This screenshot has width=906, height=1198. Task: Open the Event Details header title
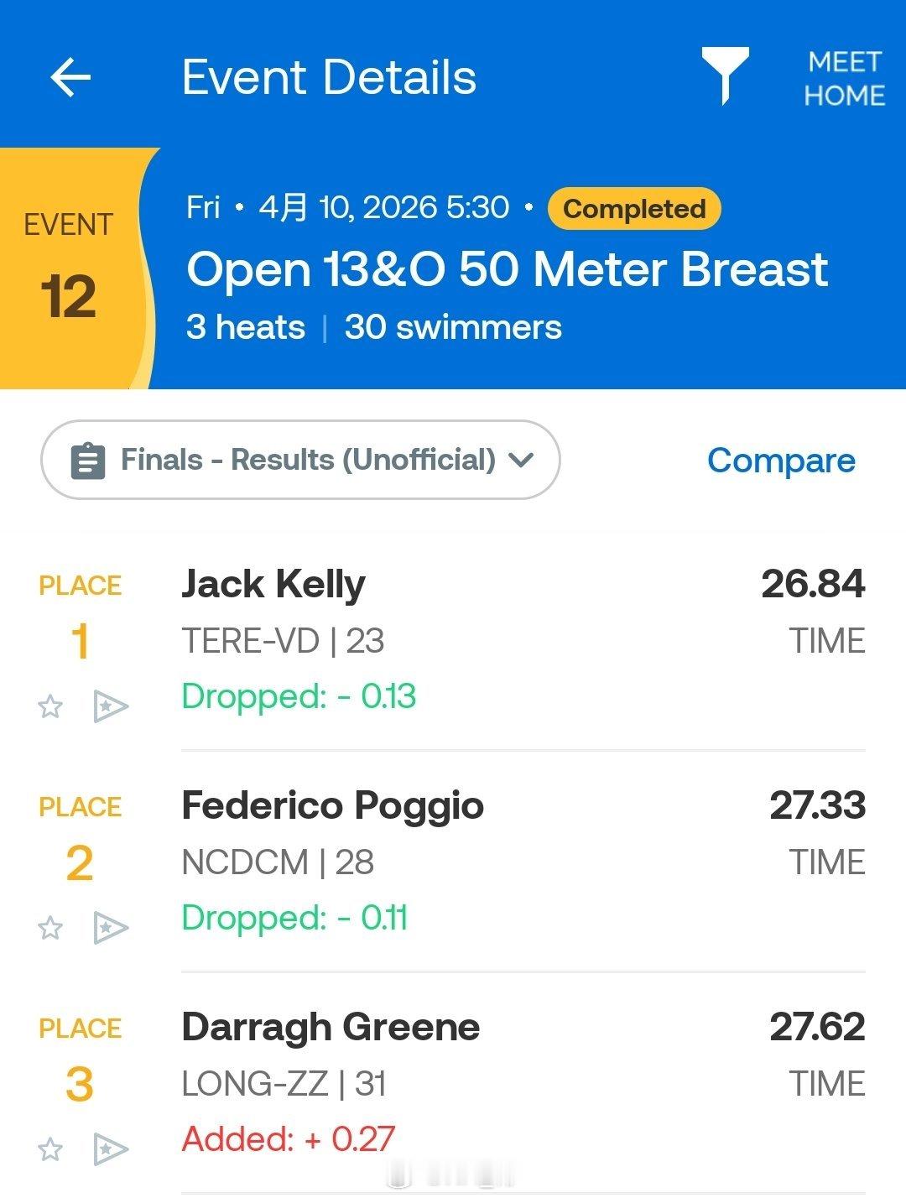[x=330, y=77]
